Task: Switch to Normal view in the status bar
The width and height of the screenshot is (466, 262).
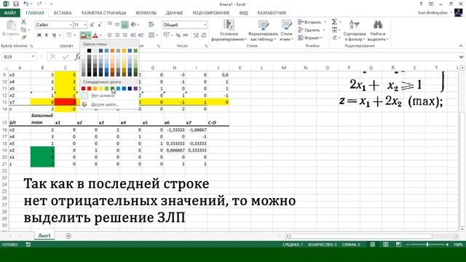Action: pos(372,245)
